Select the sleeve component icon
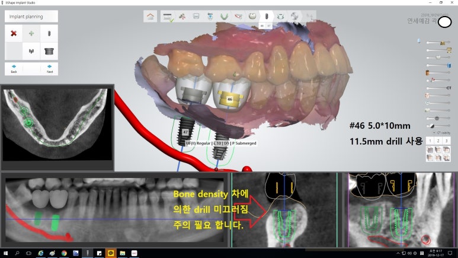This screenshot has height=258, width=458. point(49,52)
